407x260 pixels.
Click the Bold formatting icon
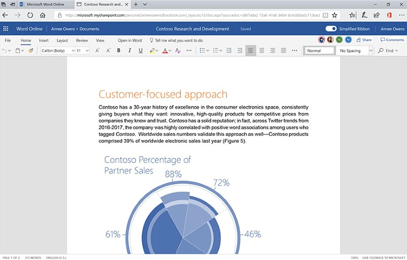tap(119, 51)
